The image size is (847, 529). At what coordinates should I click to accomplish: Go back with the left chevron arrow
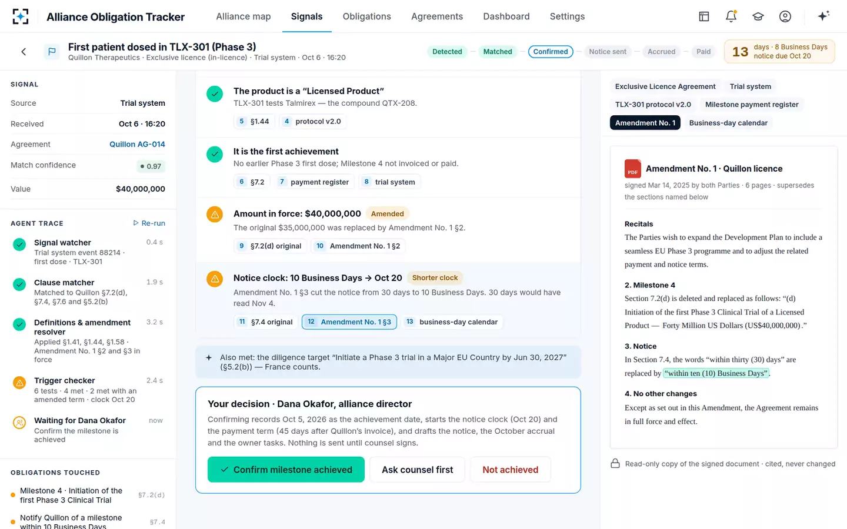coord(24,52)
